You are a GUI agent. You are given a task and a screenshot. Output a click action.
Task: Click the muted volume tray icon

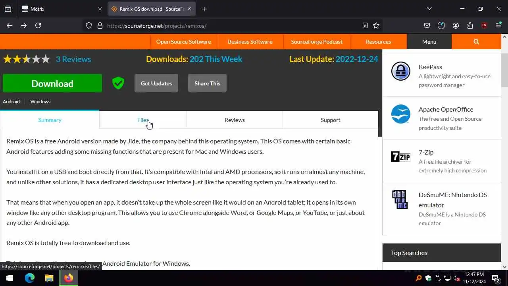click(457, 278)
